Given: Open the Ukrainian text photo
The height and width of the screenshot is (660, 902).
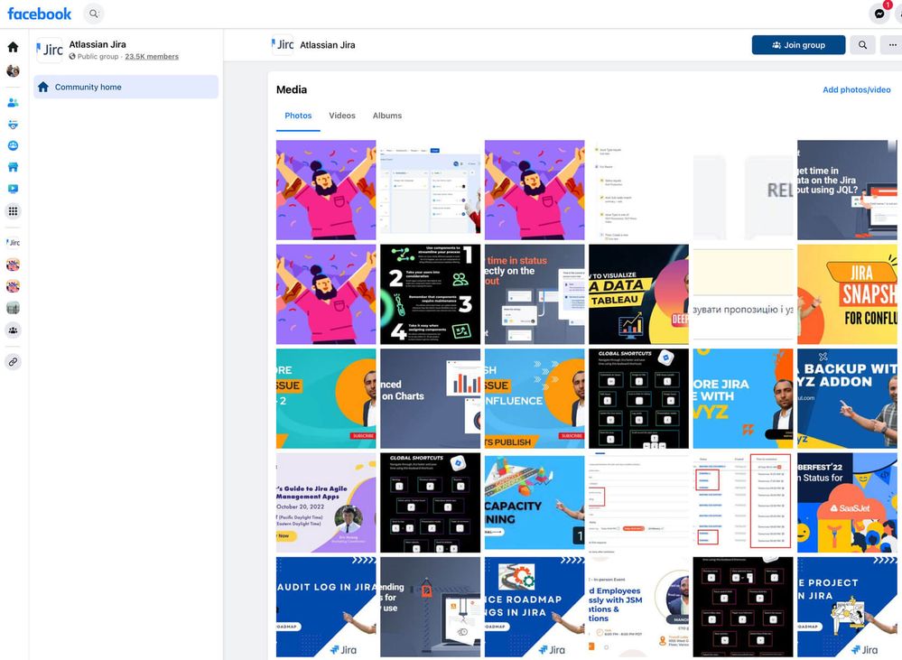Looking at the screenshot, I should 743,294.
